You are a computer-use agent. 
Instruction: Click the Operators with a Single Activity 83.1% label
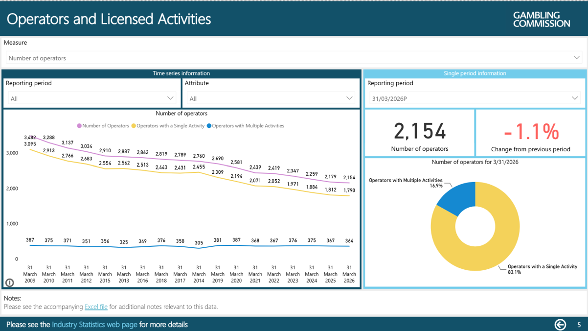pos(543,269)
